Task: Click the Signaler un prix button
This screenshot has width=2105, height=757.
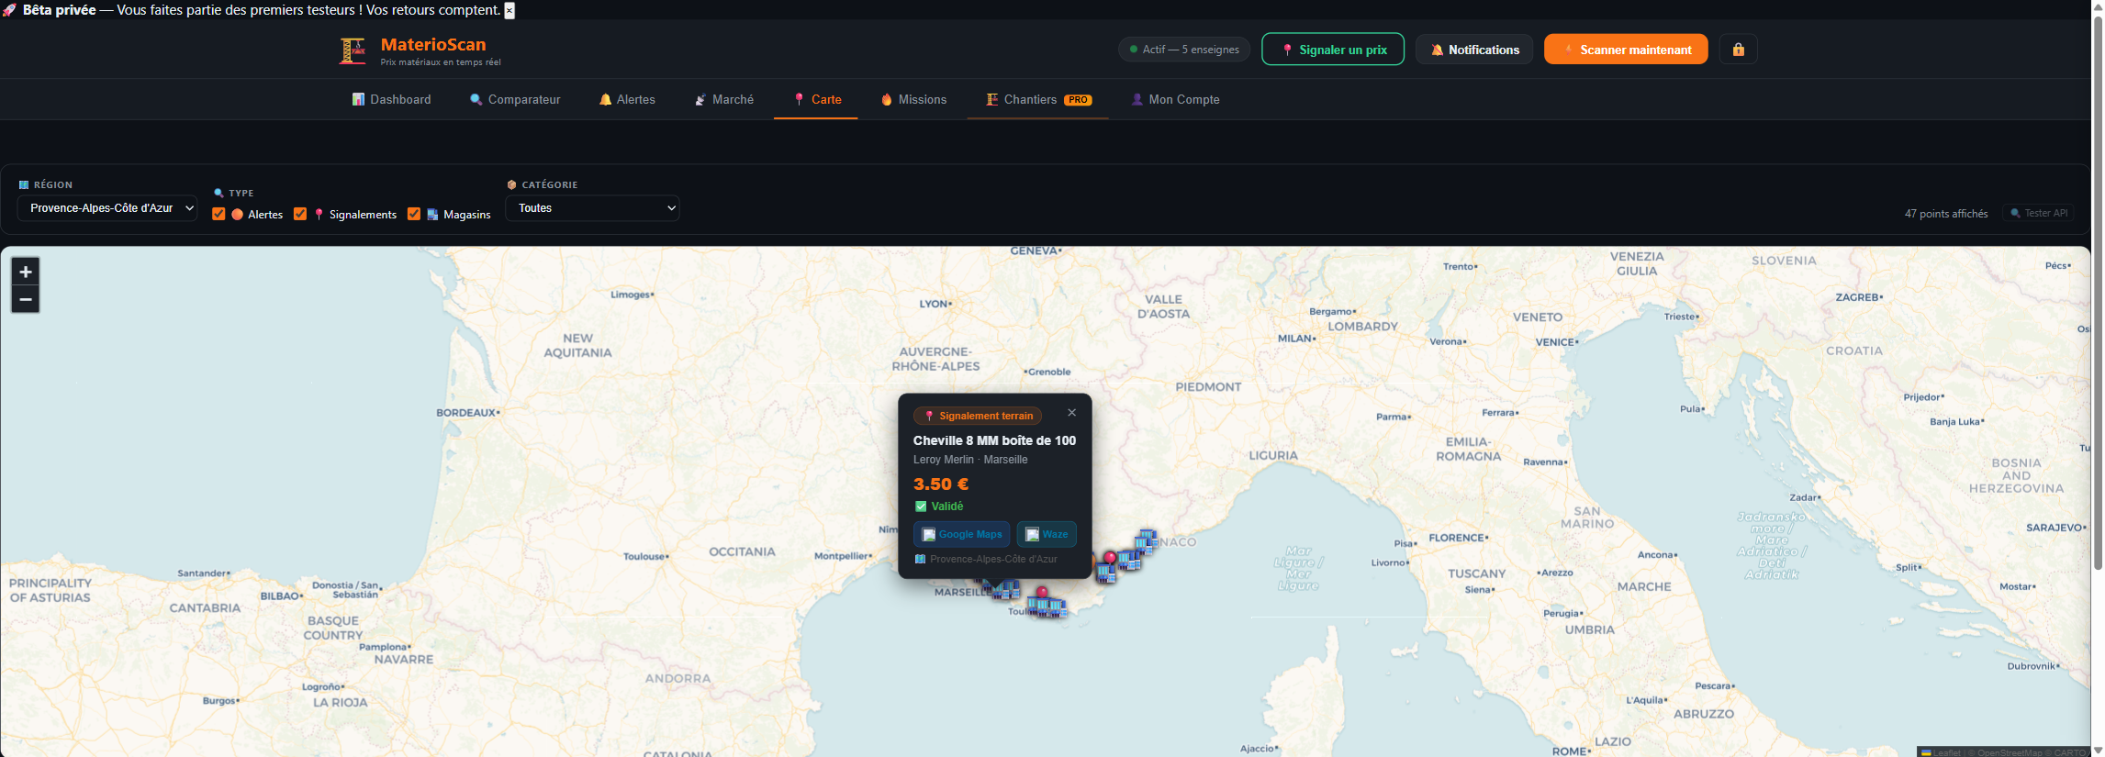Action: pyautogui.click(x=1333, y=50)
